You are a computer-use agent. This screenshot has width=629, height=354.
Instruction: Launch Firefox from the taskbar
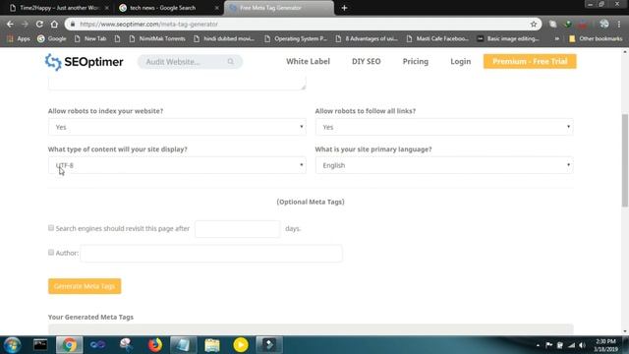pyautogui.click(x=155, y=345)
